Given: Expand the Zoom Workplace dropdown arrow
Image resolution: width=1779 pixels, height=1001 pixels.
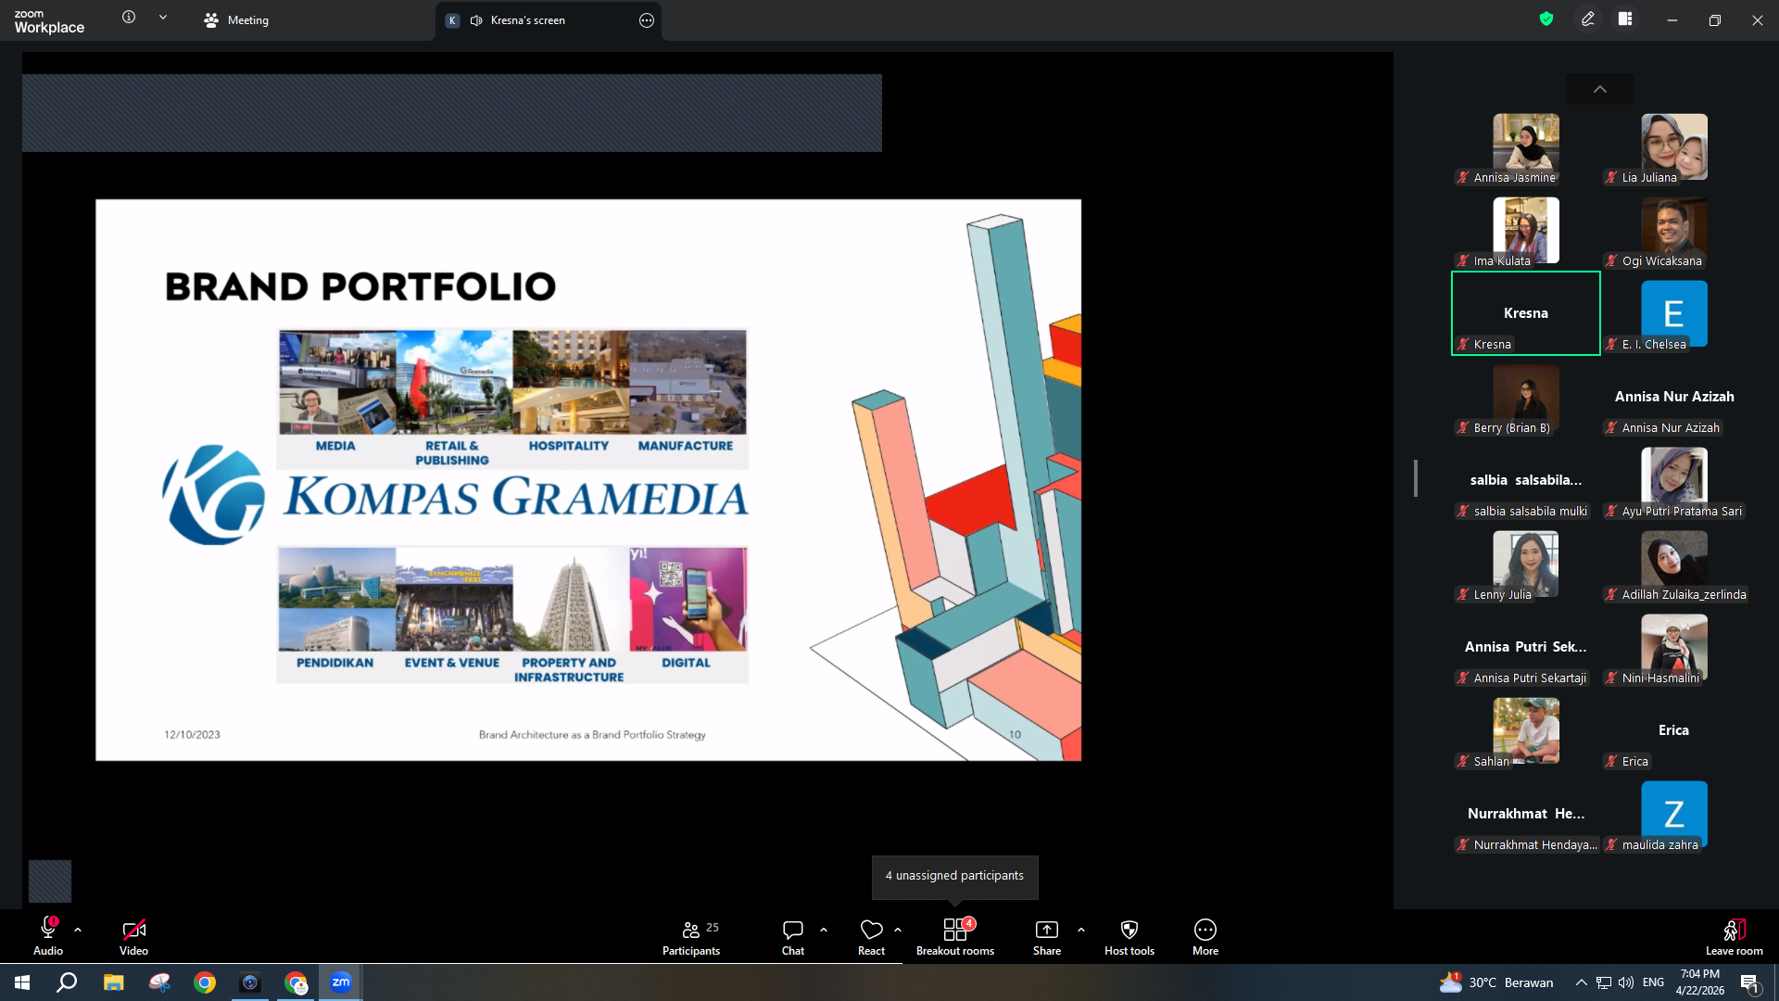Looking at the screenshot, I should pyautogui.click(x=163, y=18).
